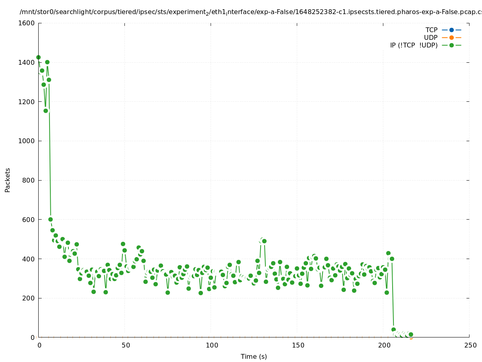Click the orange UDP data point near zero
The height and width of the screenshot is (362, 482).
(411, 337)
